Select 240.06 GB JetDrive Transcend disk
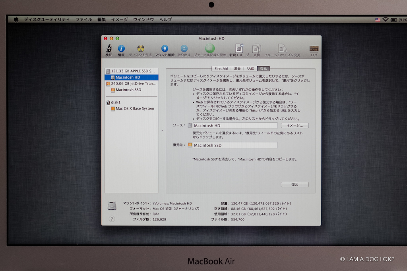The width and height of the screenshot is (407, 271). (131, 83)
